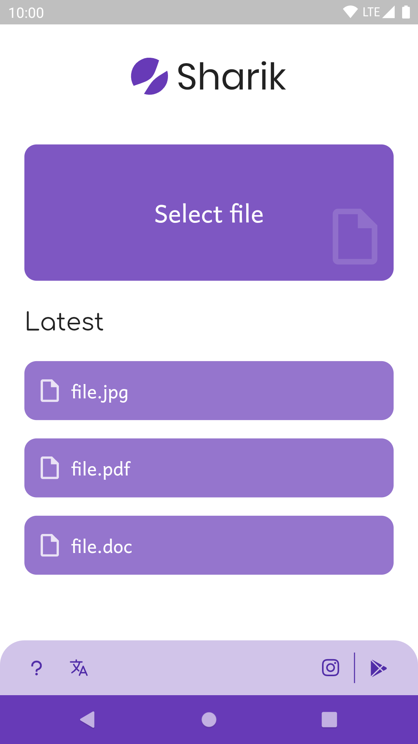This screenshot has width=418, height=744.
Task: Open the language translate icon
Action: (79, 668)
